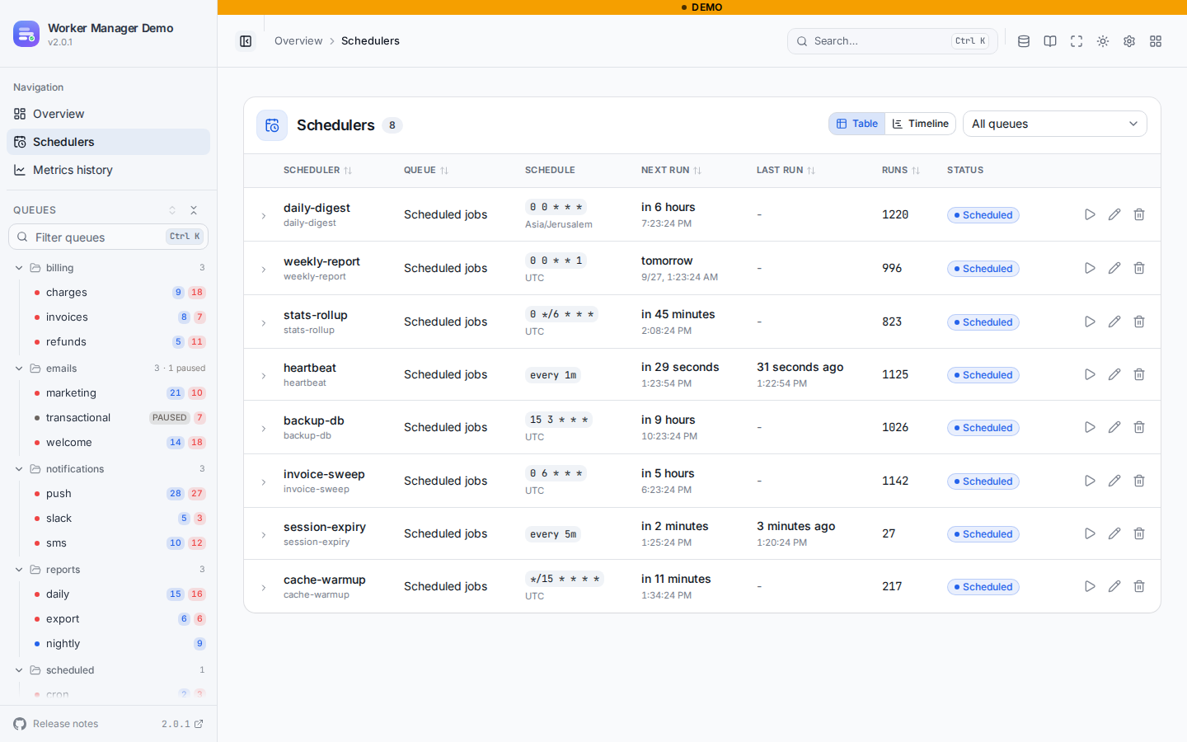Image resolution: width=1187 pixels, height=742 pixels.
Task: Run the daily-digest scheduler now
Action: point(1090,214)
